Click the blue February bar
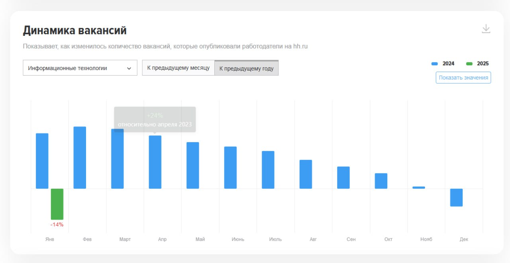 pos(80,158)
